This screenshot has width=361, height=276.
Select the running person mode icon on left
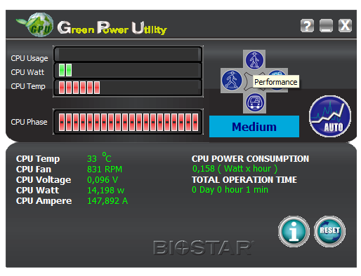(232, 80)
